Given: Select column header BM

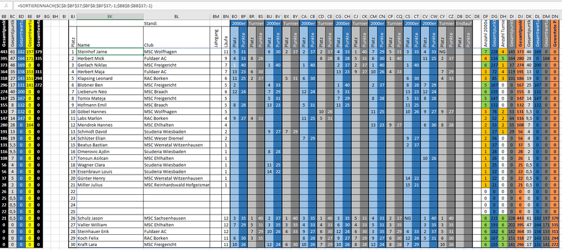Looking at the screenshot, I should 216,16.
